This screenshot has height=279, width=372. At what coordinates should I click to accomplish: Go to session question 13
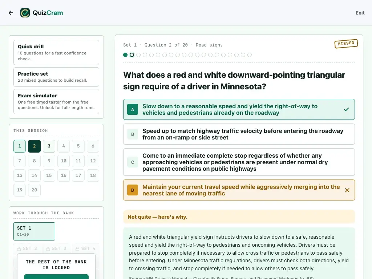tap(20, 175)
